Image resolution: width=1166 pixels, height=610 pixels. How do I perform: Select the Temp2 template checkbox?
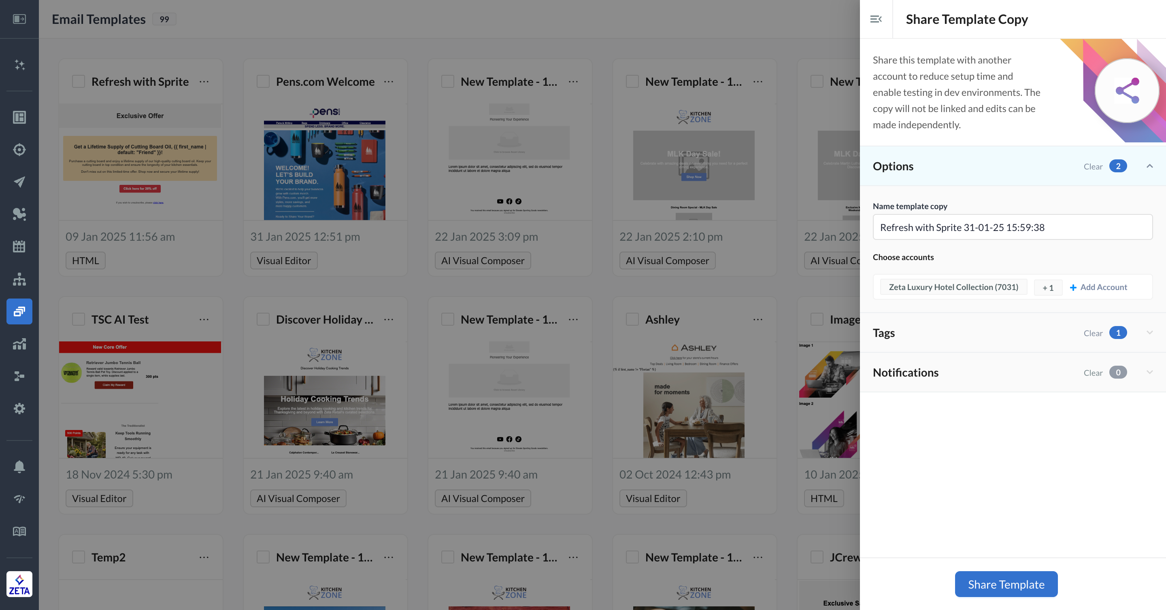[x=79, y=557]
